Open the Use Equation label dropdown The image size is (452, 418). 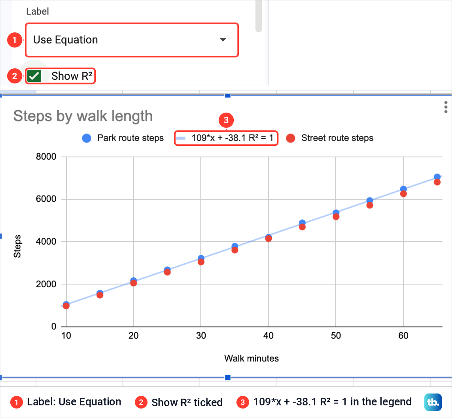132,40
